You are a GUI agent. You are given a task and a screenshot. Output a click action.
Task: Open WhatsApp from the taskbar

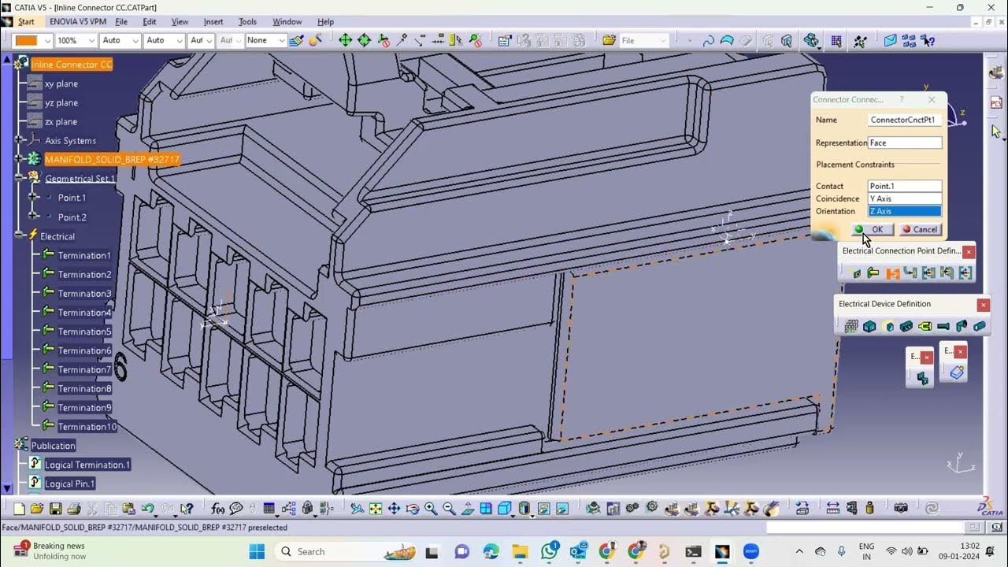550,551
